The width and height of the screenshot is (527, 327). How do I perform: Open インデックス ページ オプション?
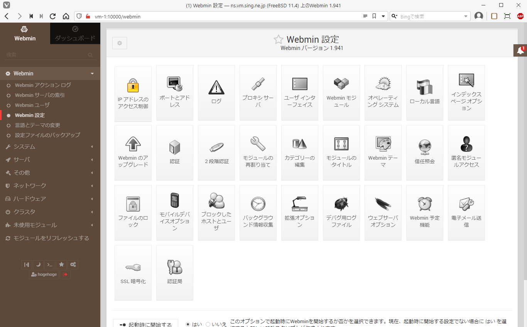(x=466, y=93)
